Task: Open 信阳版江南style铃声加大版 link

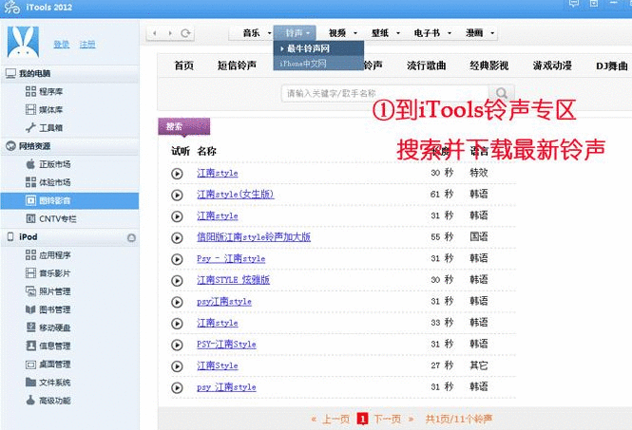Action: [254, 237]
